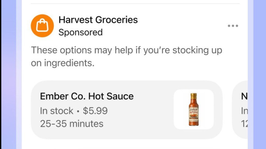This screenshot has height=149, width=266.
Task: Click the 'on ingredients.' line of the description
Action: [63, 63]
